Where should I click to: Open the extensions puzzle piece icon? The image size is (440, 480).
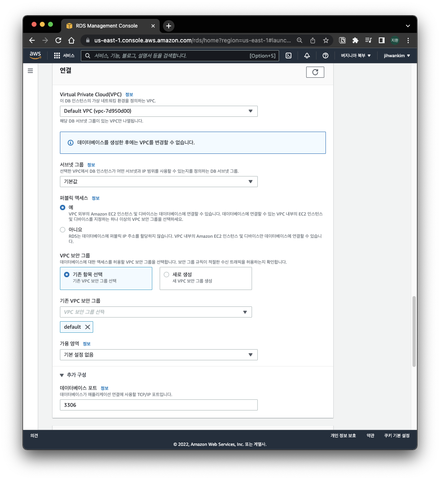(x=355, y=40)
